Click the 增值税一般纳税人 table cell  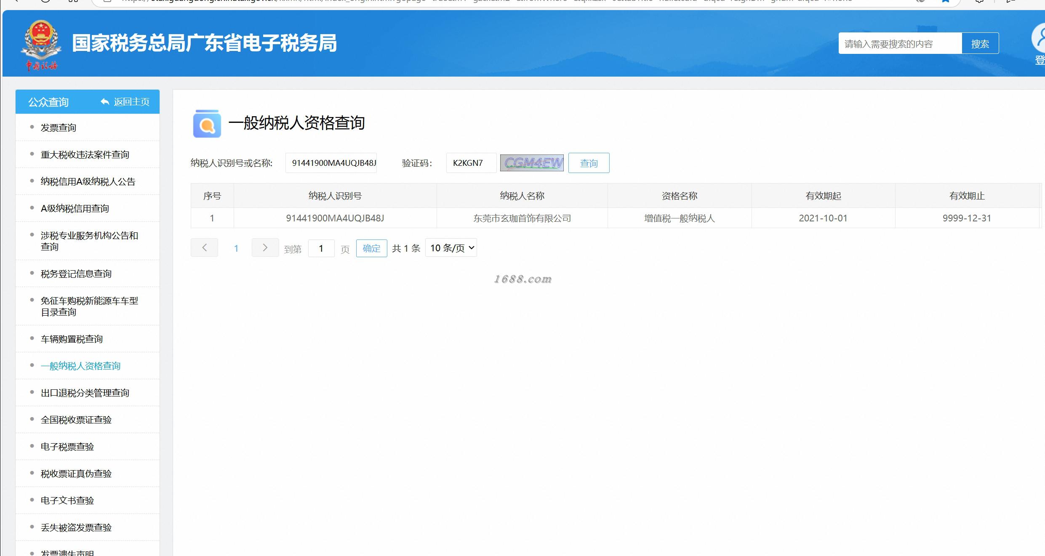(x=680, y=218)
